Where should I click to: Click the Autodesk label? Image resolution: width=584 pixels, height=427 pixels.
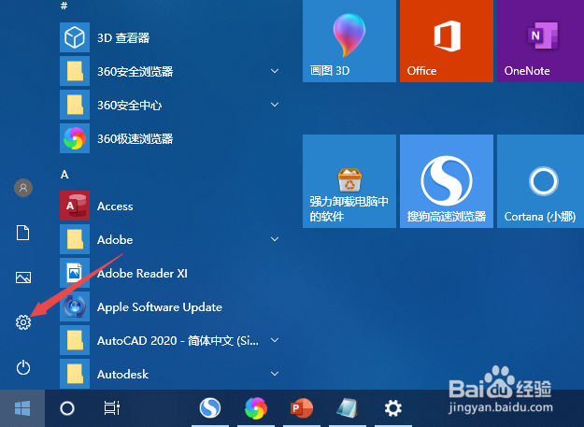[x=122, y=374]
